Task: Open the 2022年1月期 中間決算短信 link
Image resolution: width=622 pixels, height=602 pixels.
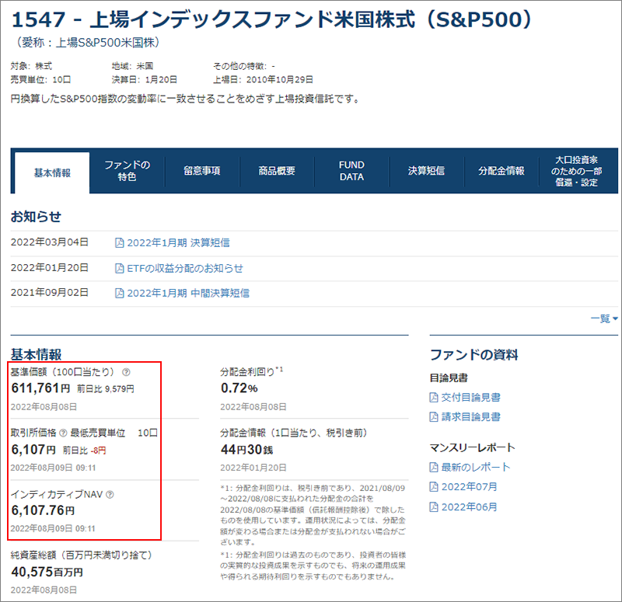Action: (188, 294)
